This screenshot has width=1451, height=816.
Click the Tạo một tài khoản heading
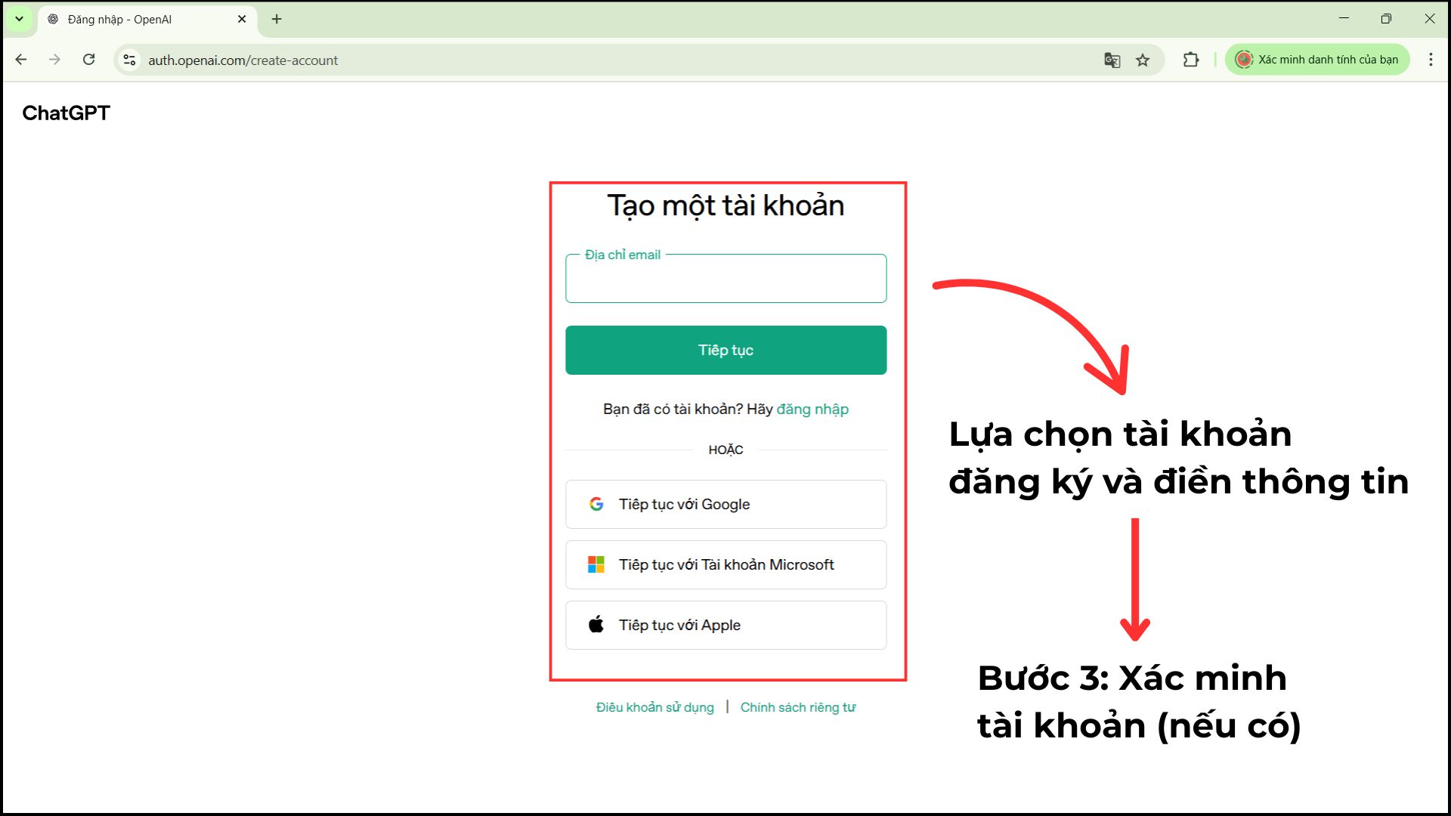[x=725, y=206]
